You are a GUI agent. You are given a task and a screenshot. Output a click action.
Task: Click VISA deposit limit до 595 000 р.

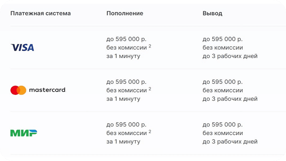pyautogui.click(x=126, y=39)
